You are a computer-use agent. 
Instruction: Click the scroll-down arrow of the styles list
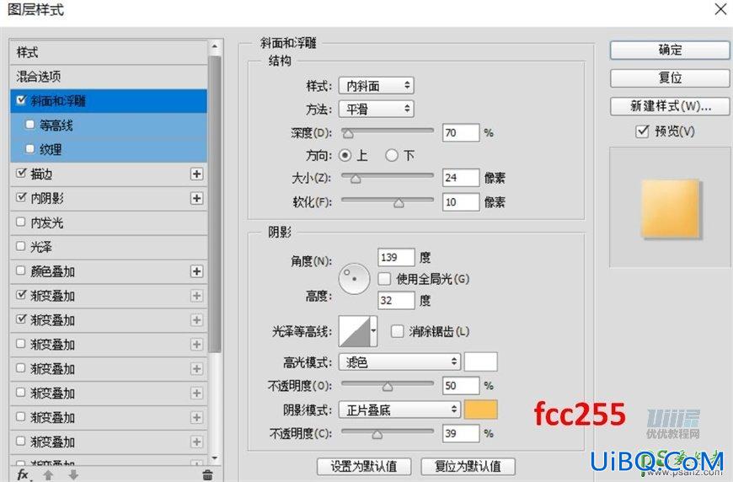coord(215,458)
